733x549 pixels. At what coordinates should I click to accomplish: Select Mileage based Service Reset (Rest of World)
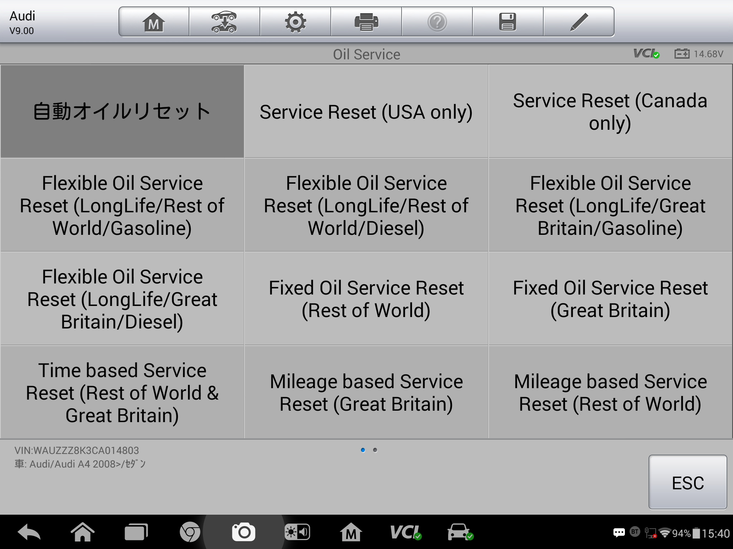(x=610, y=392)
